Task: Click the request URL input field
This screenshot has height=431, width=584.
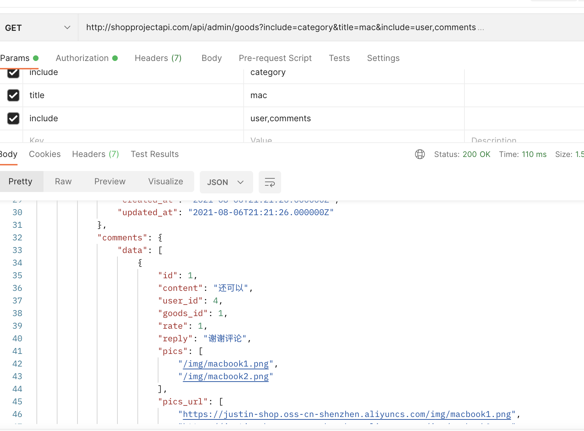Action: click(331, 28)
